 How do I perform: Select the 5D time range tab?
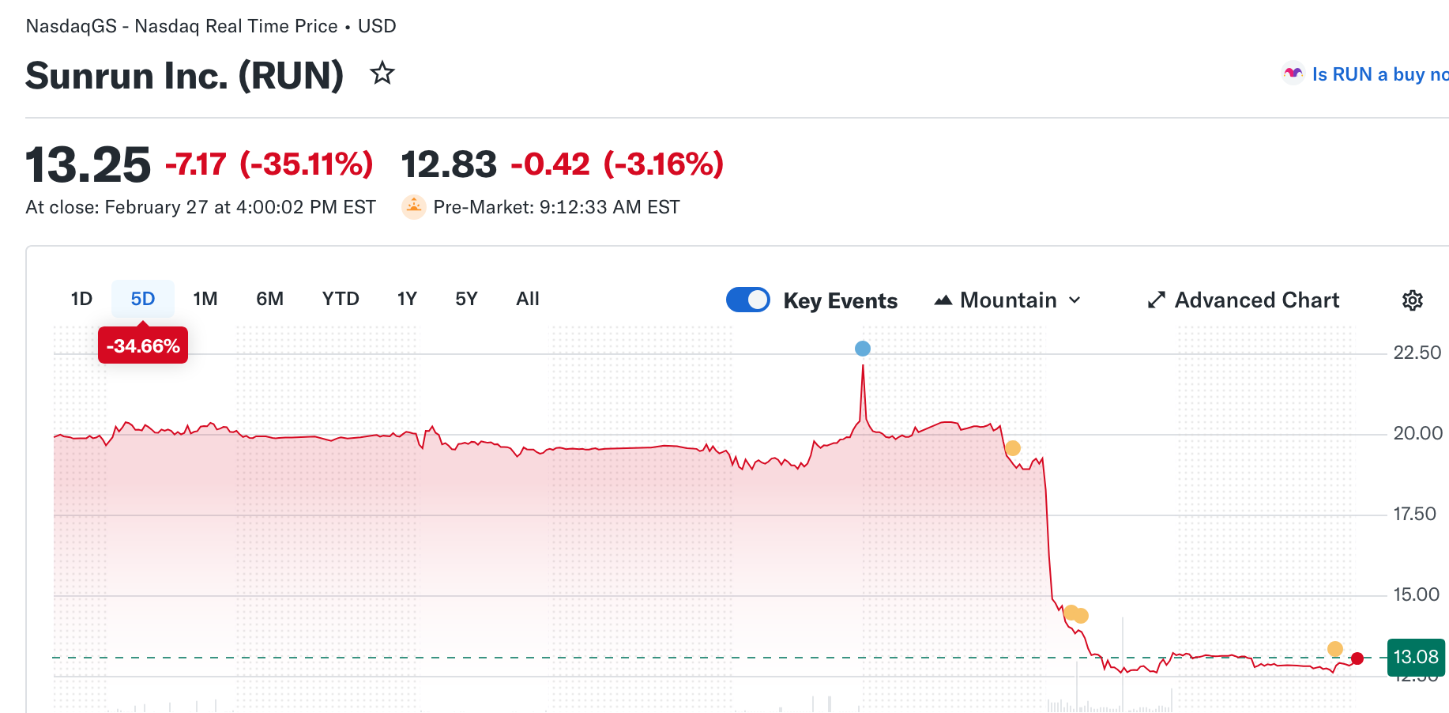click(x=143, y=299)
